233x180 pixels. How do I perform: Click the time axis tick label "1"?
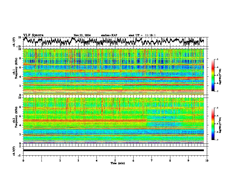pyautogui.click(x=41, y=161)
